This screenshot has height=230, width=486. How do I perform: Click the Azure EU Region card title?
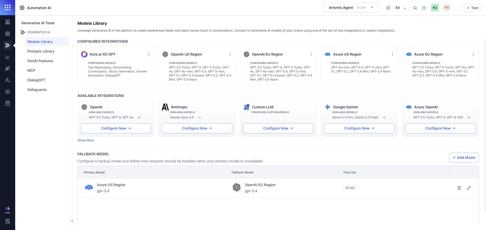[x=428, y=54]
